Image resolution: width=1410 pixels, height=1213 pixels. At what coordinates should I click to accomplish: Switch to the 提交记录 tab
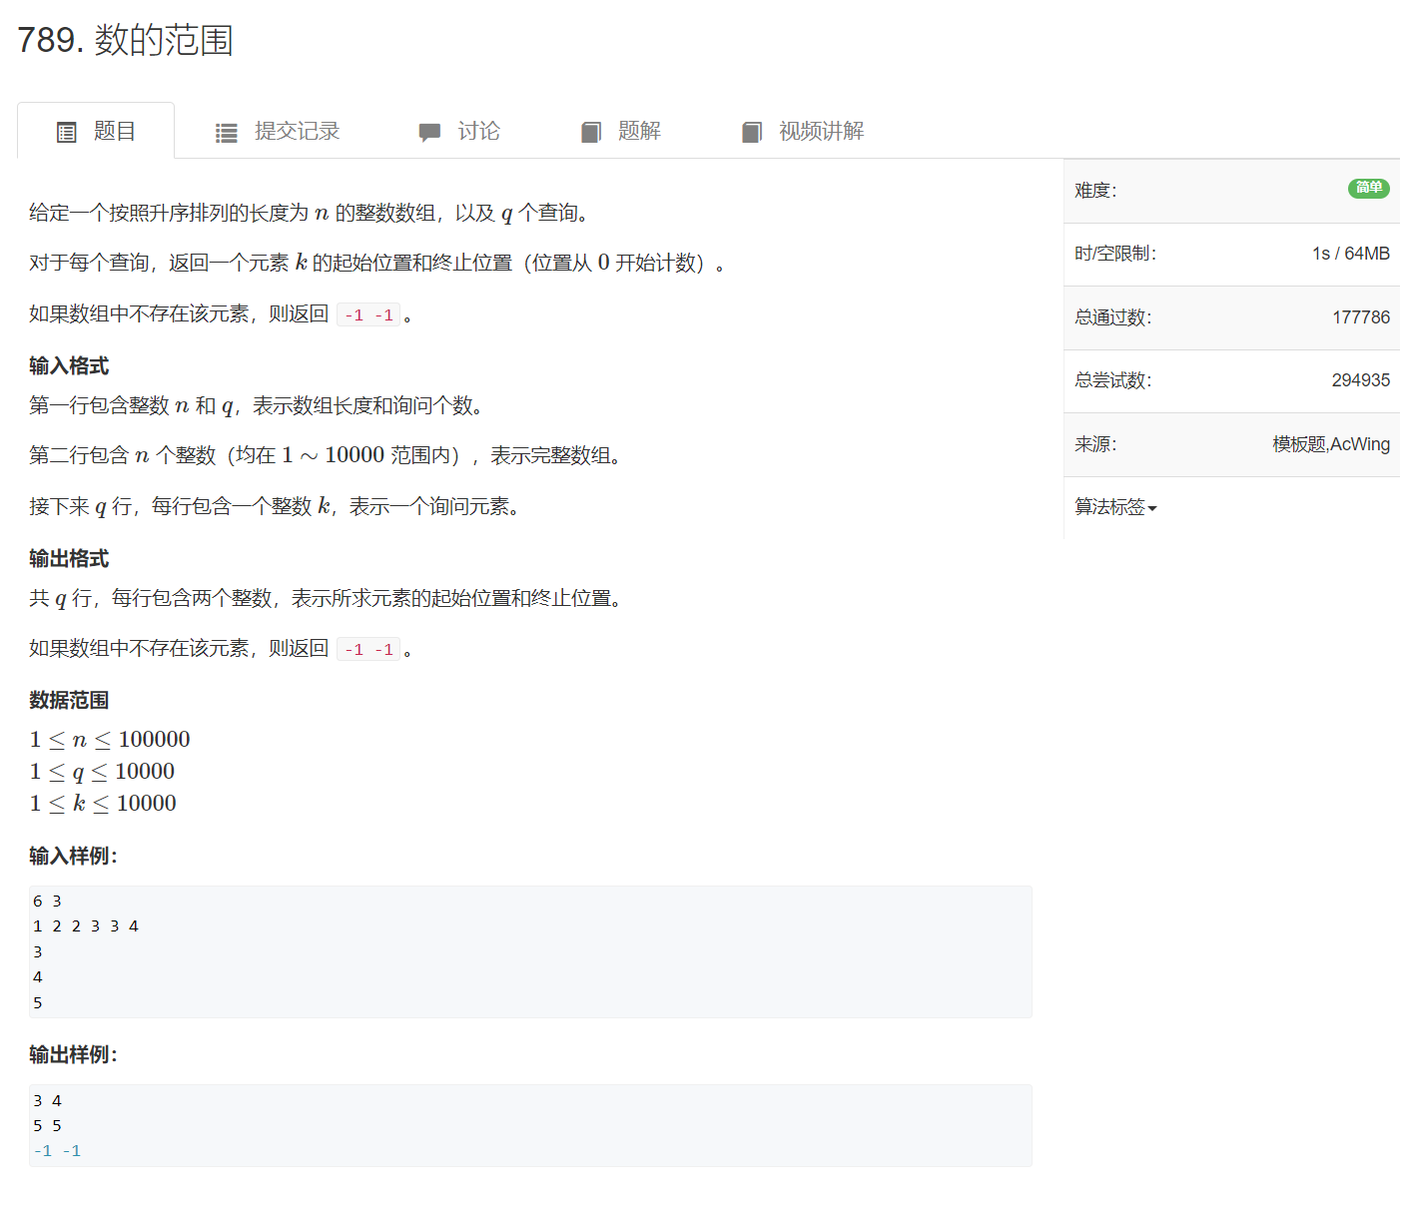click(297, 132)
